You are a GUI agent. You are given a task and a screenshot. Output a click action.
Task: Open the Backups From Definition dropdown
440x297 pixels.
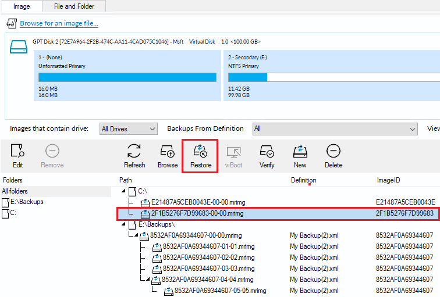[x=335, y=128]
